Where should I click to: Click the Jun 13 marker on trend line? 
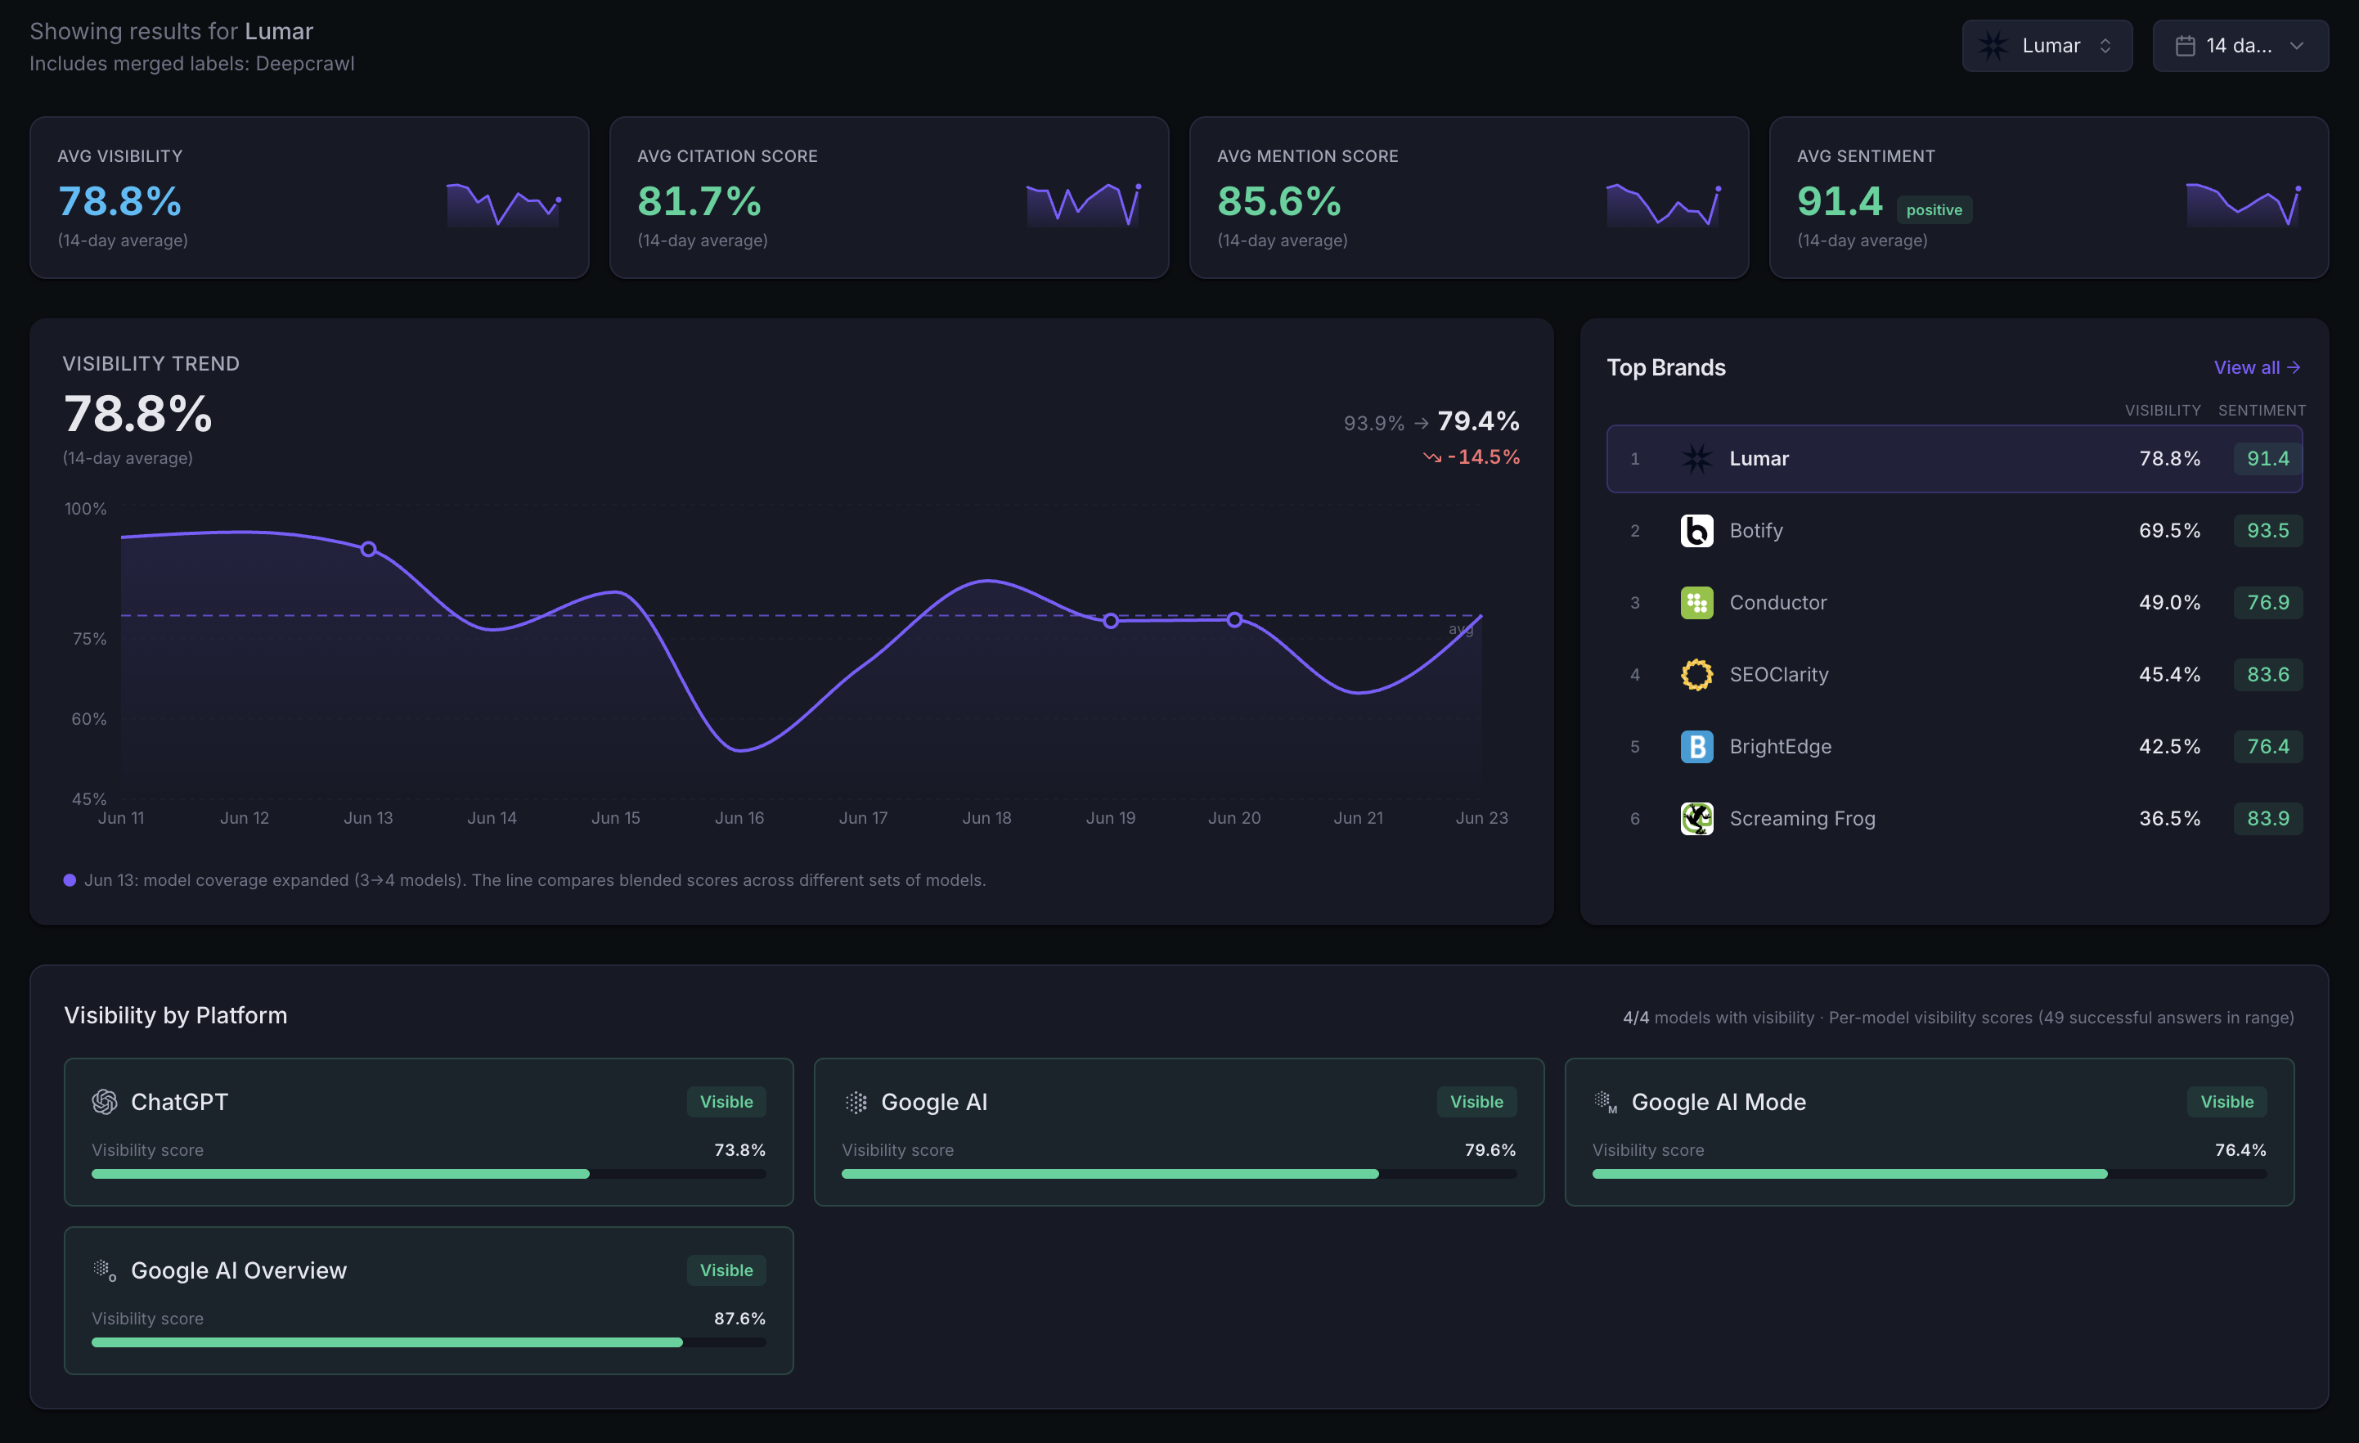(369, 550)
